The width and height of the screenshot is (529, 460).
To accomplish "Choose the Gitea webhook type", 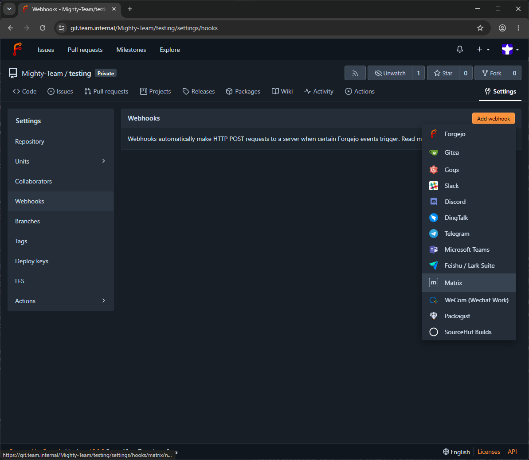I will pos(469,152).
